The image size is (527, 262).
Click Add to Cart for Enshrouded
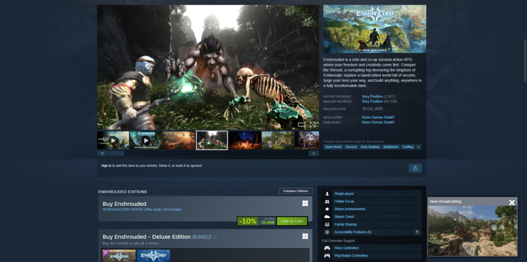(292, 221)
